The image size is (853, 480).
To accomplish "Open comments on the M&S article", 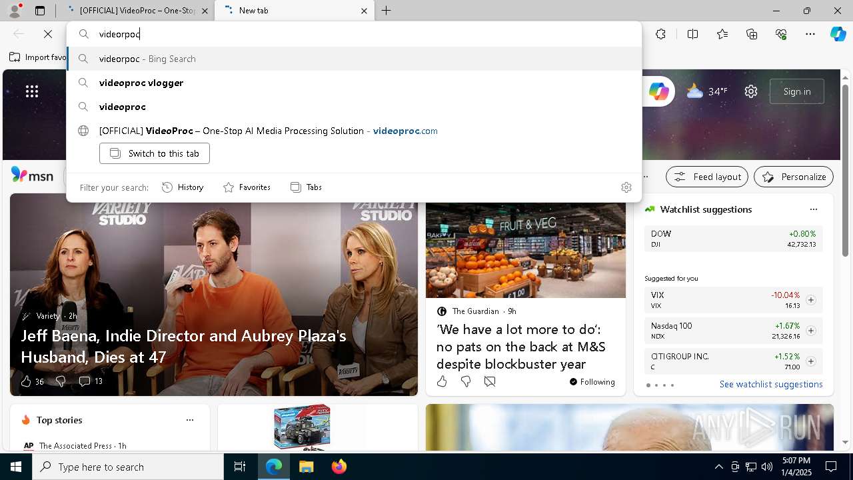I will [x=490, y=381].
